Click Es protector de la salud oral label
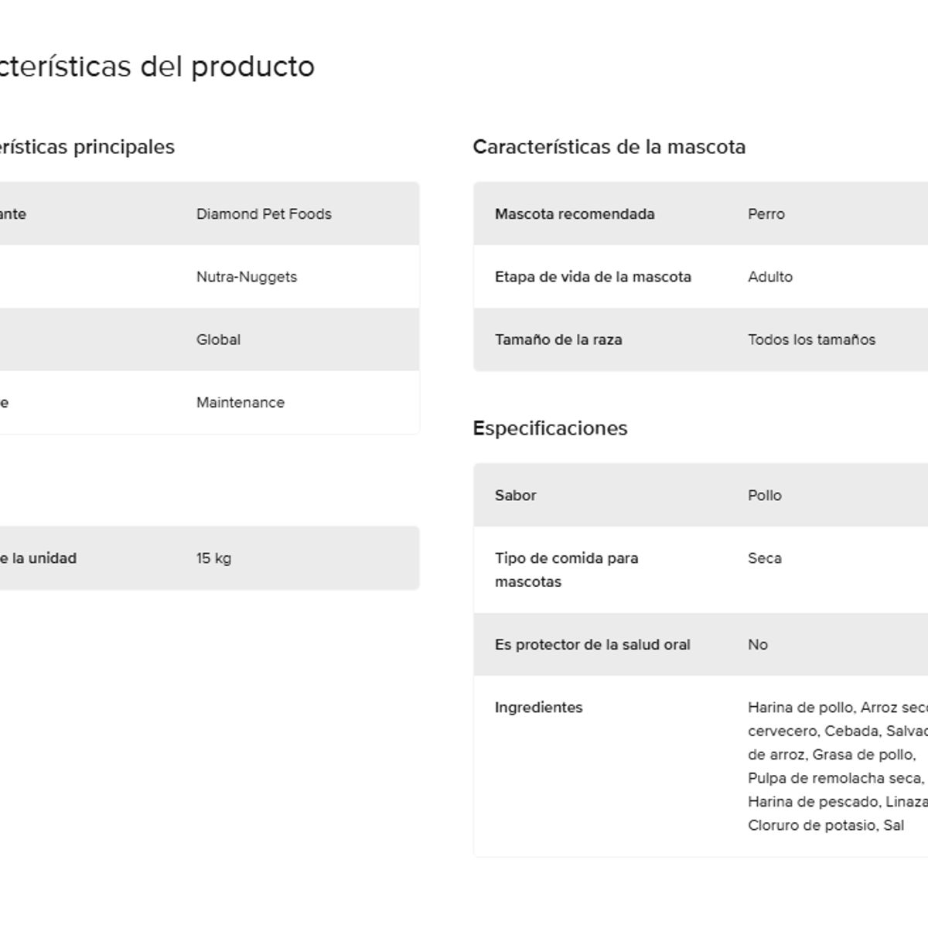The height and width of the screenshot is (928, 928). click(x=592, y=645)
